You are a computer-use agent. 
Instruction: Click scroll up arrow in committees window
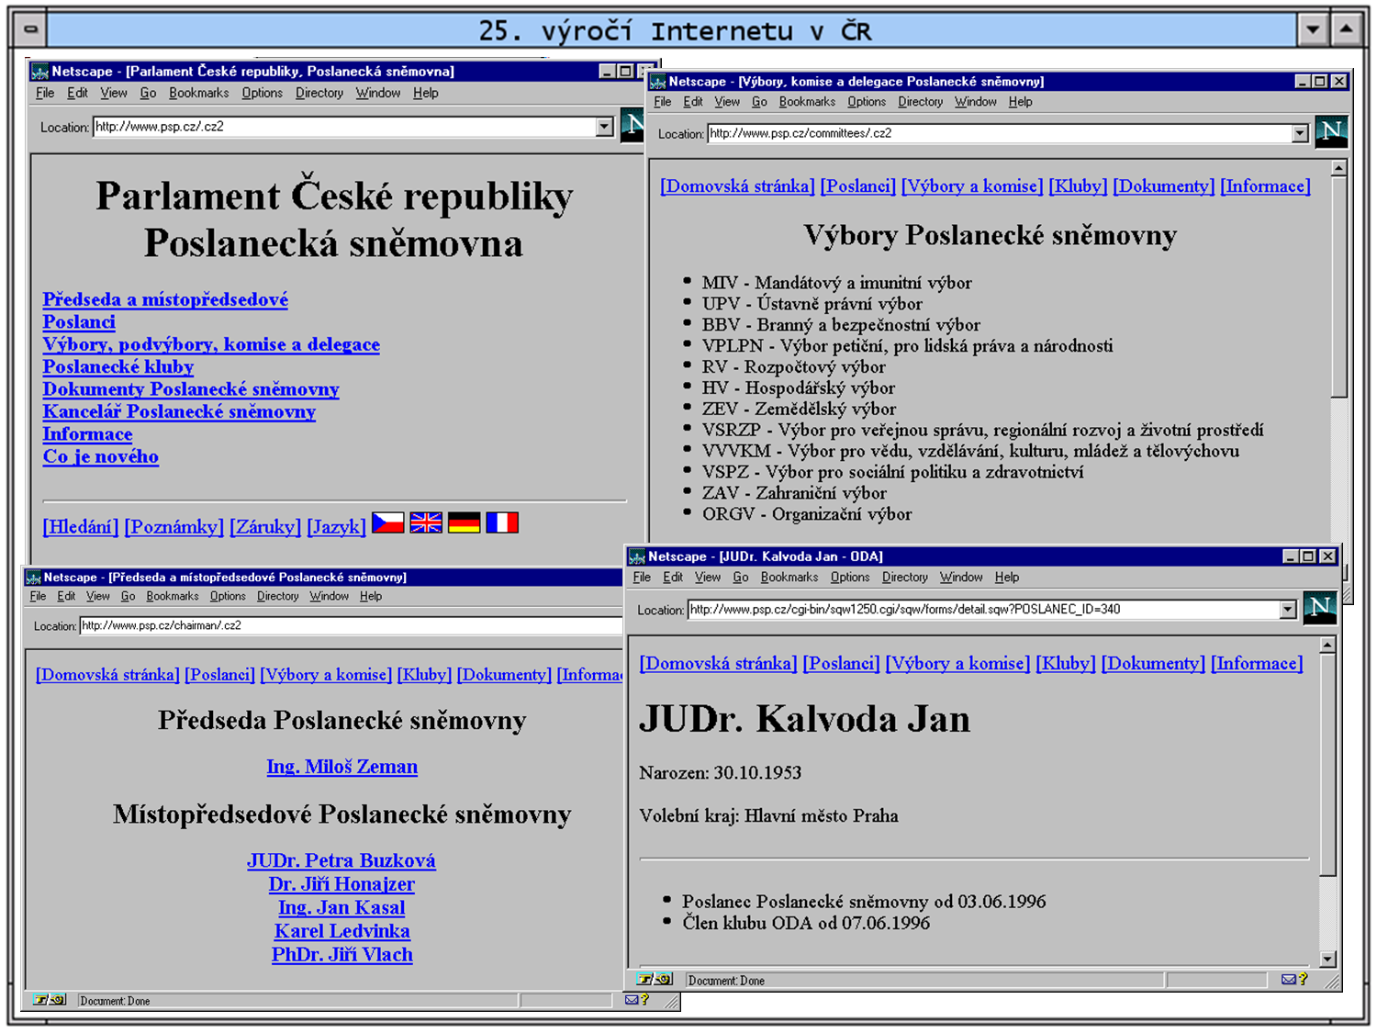[1339, 168]
